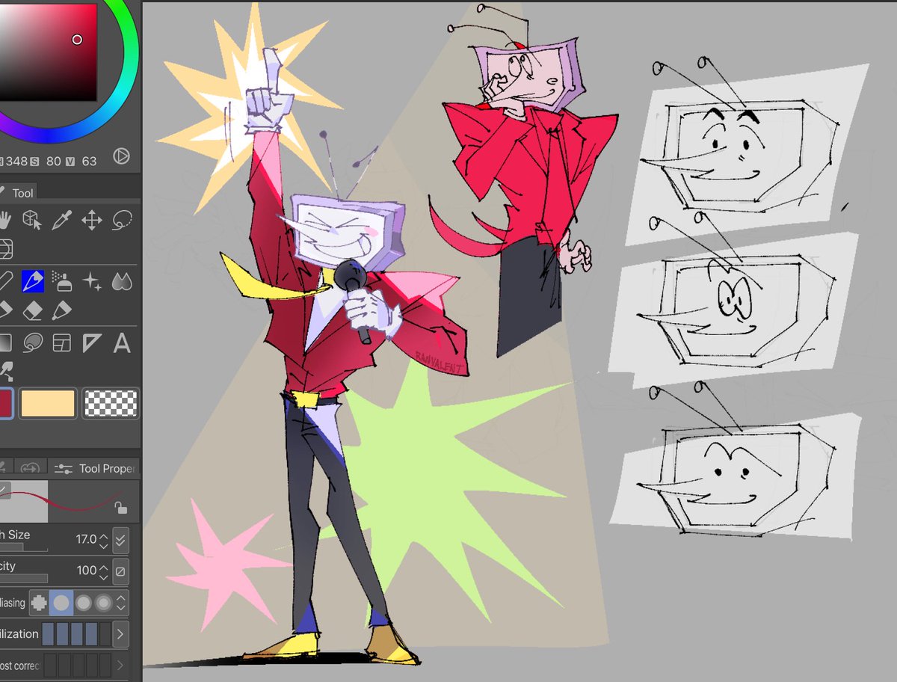897x682 pixels.
Task: Select the Hand (move canvas) tool
Action: (x=4, y=220)
